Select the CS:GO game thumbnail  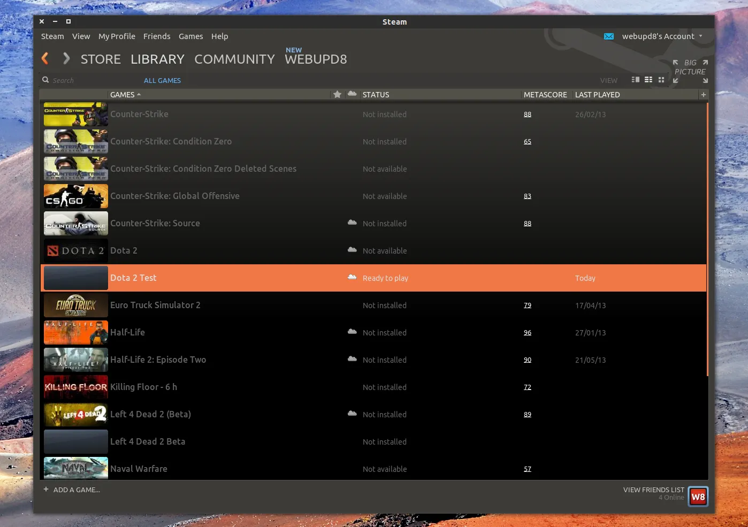coord(76,196)
